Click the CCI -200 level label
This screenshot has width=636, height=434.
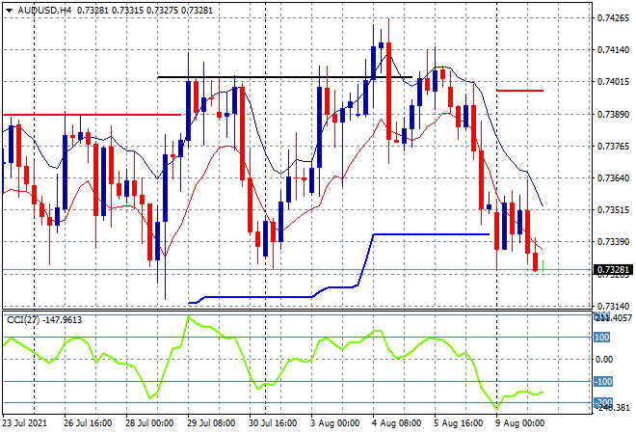coord(602,402)
